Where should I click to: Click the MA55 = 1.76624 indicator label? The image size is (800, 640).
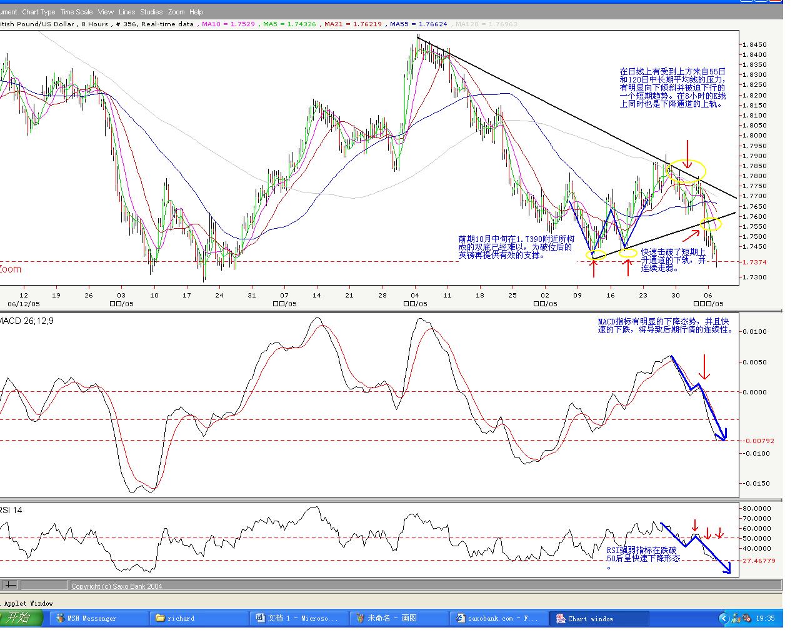[x=419, y=24]
